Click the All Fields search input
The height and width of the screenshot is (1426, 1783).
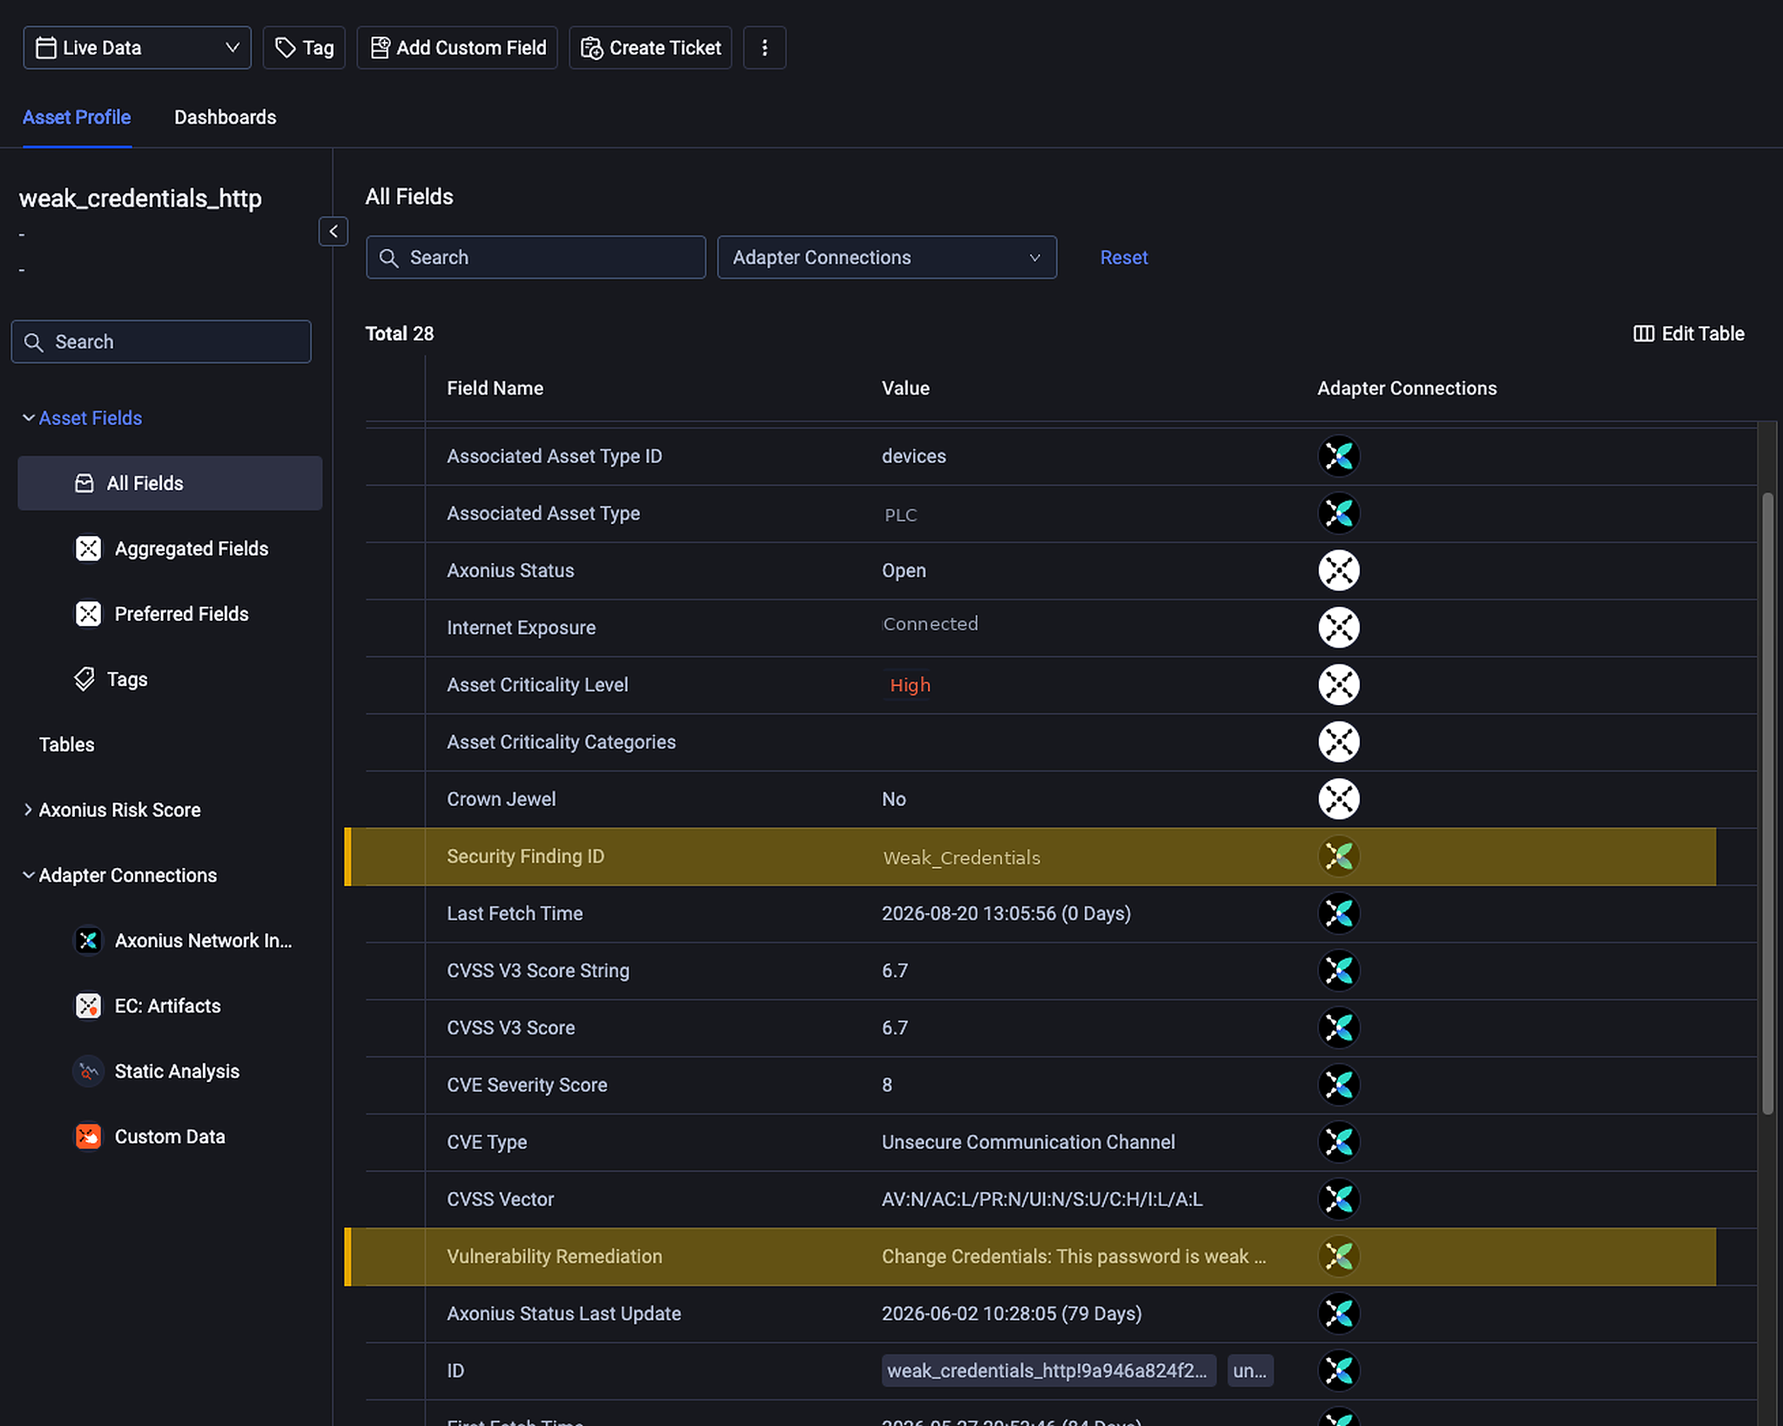tap(536, 258)
